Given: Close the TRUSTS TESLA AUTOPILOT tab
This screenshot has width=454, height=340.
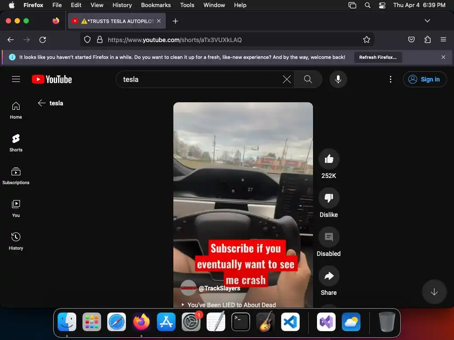Looking at the screenshot, I should click(159, 21).
